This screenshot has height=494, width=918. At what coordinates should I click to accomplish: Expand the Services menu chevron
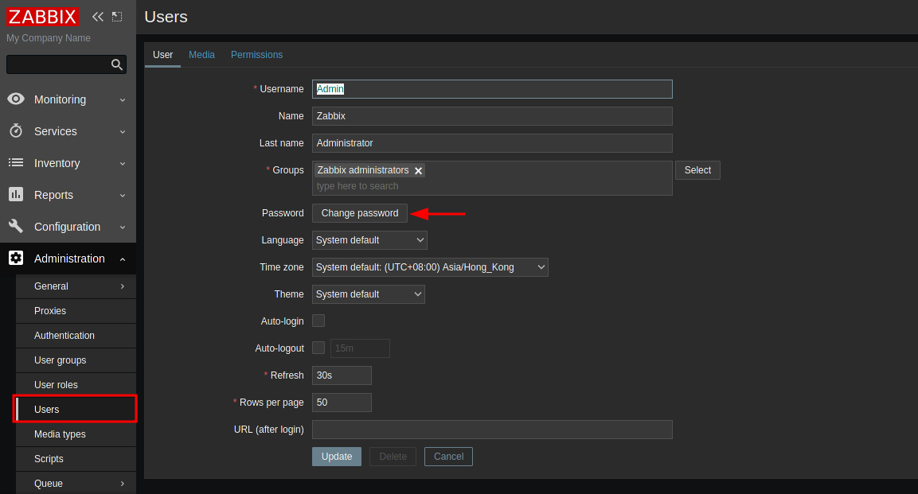click(x=123, y=131)
